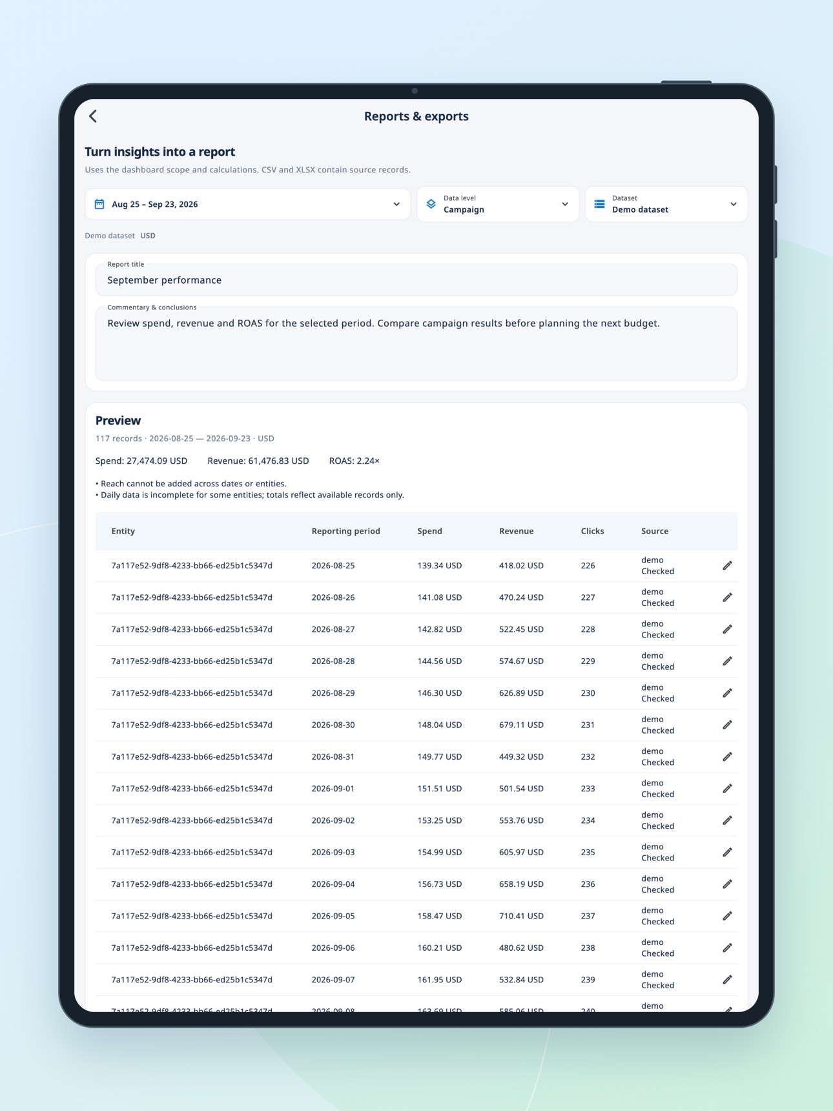Go back using the back arrow
Viewport: 833px width, 1111px height.
pos(93,116)
